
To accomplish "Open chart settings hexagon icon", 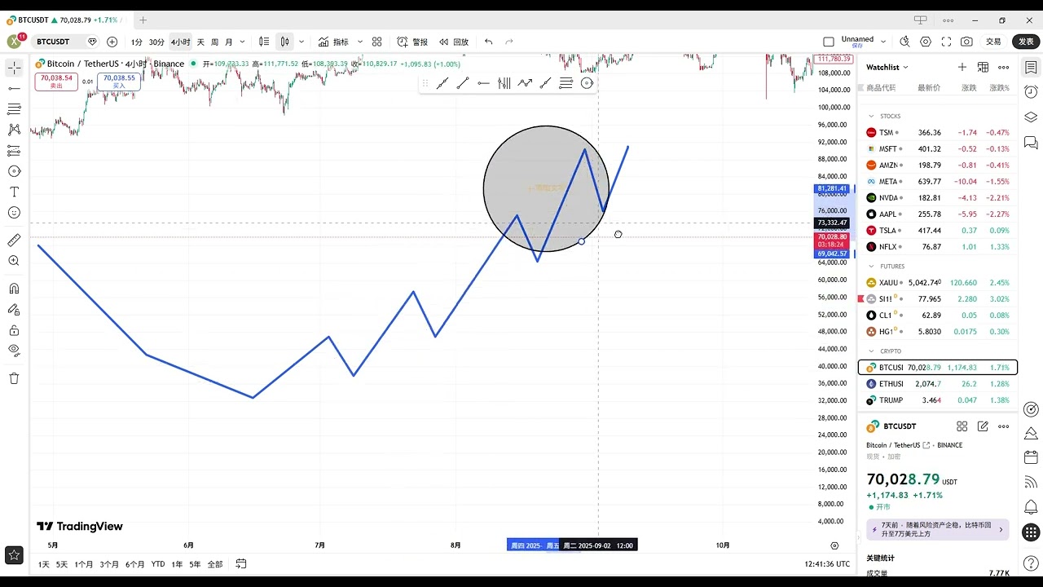I will [926, 42].
